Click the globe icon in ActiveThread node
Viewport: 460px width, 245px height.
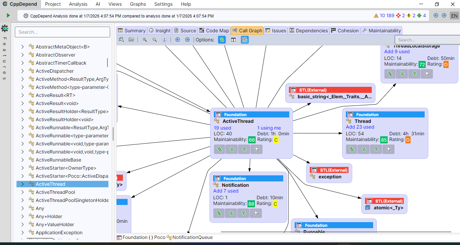tap(257, 149)
